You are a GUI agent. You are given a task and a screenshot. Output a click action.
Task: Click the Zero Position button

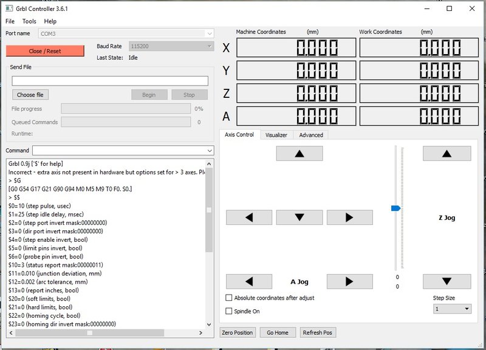(x=238, y=332)
